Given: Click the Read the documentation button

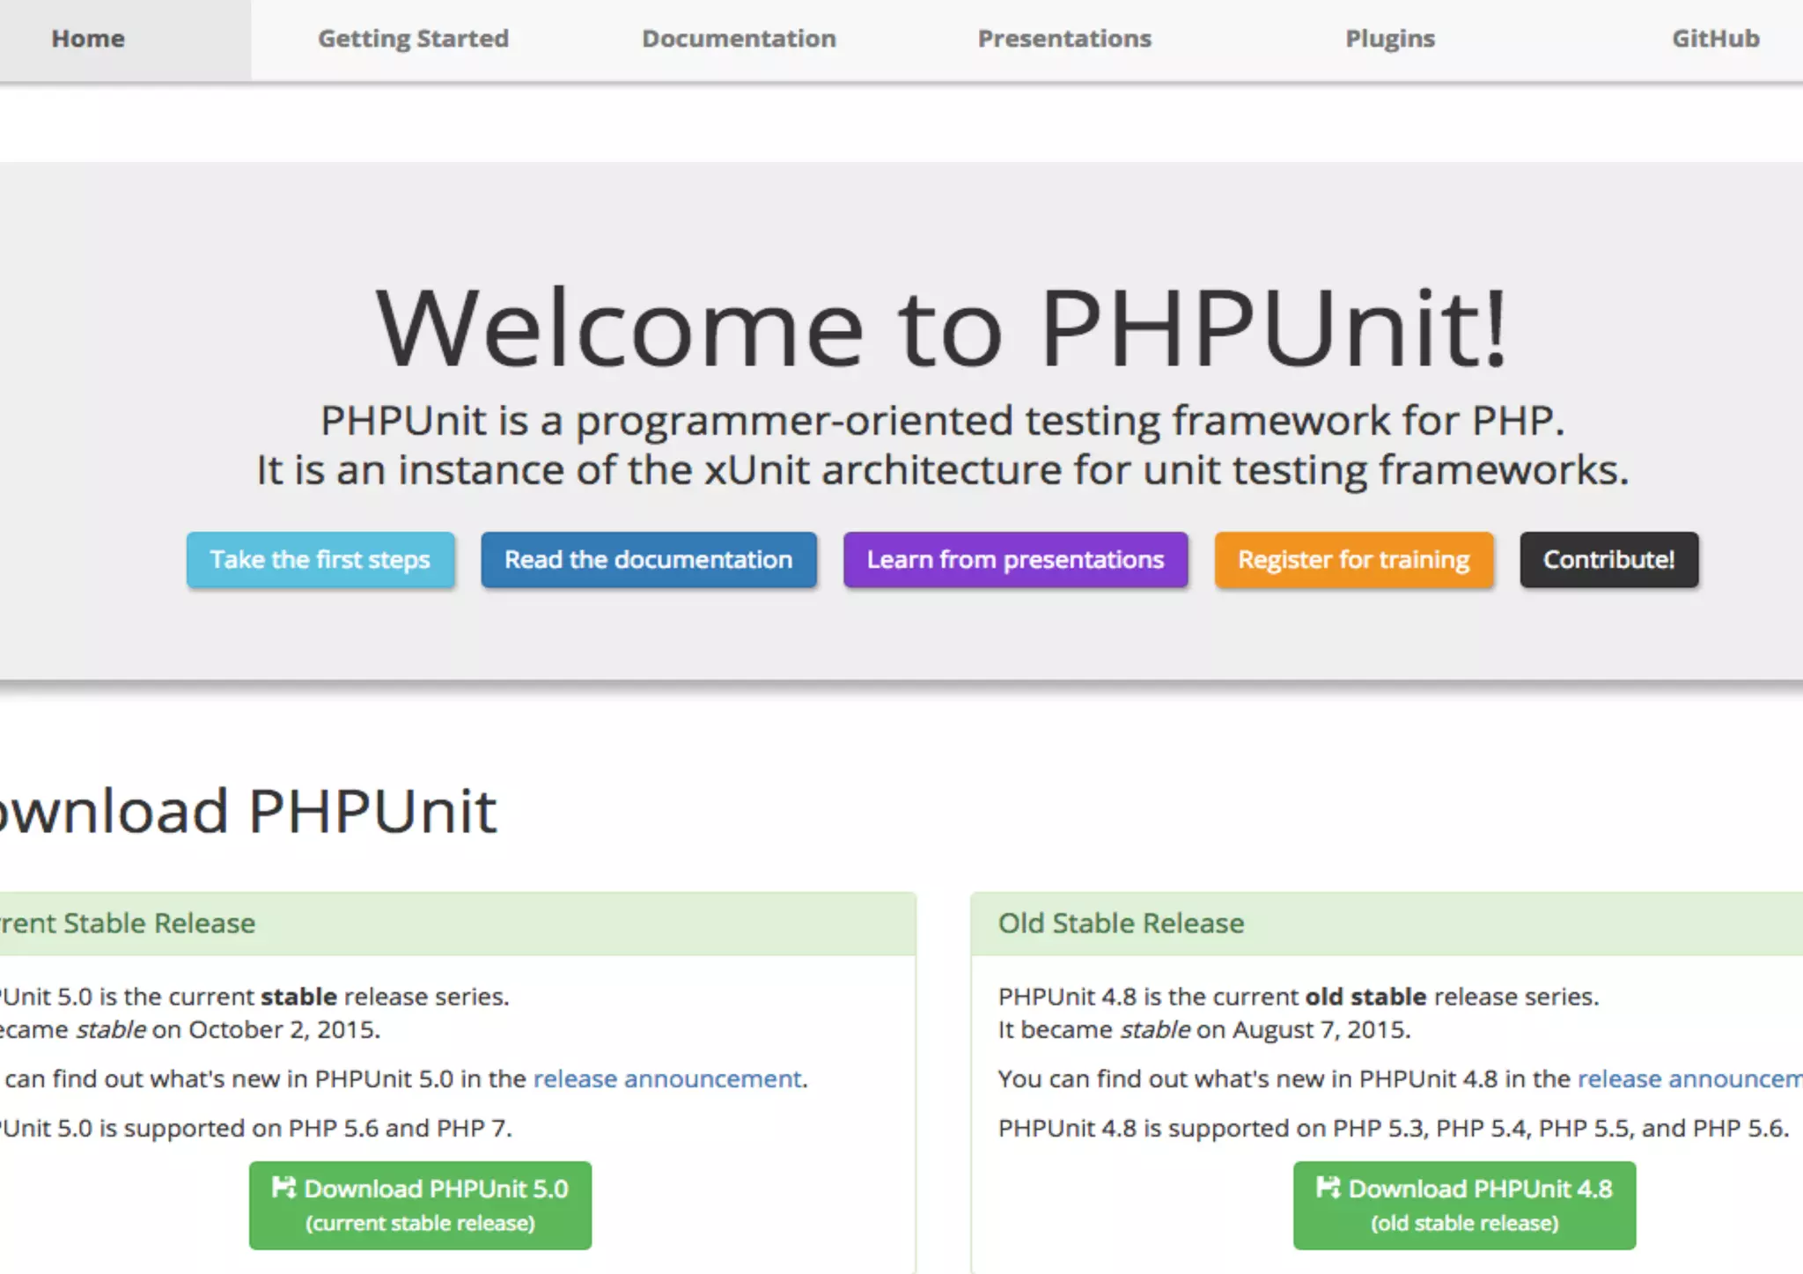Looking at the screenshot, I should coord(648,560).
